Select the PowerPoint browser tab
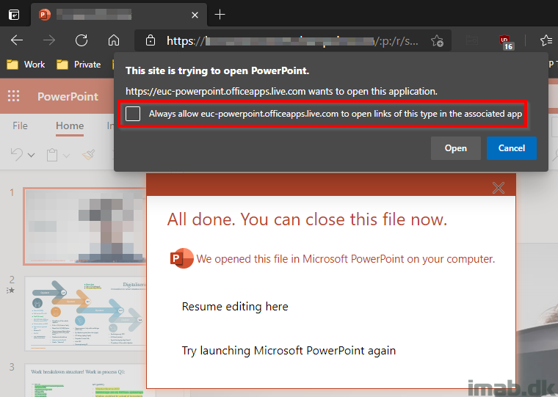This screenshot has height=397, width=558. click(x=119, y=15)
